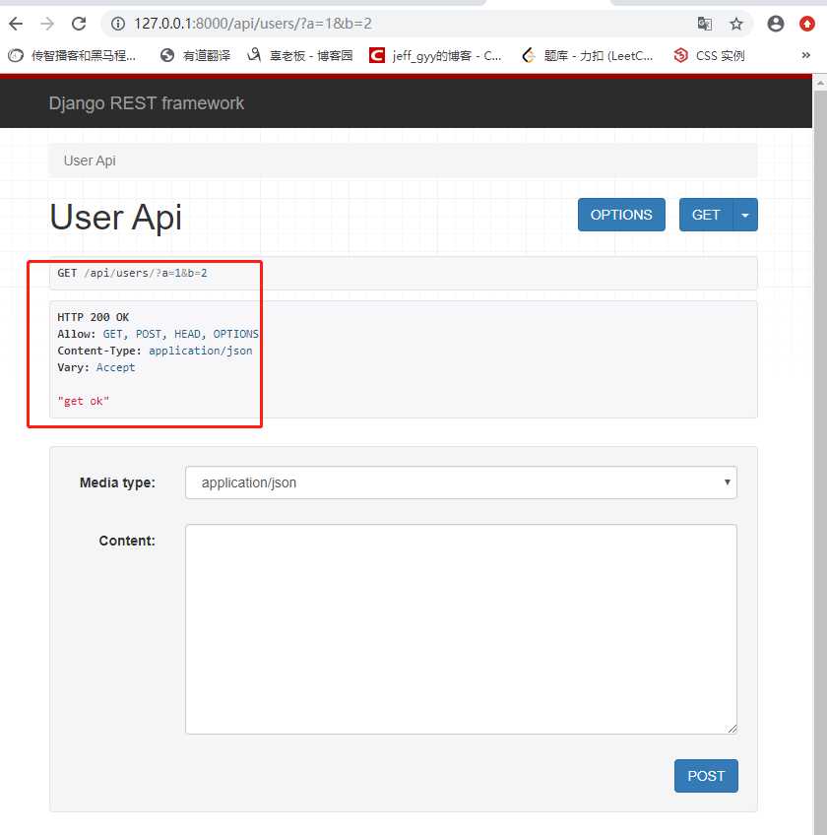Show more bookmarks with the double chevron
827x835 pixels.
[805, 55]
